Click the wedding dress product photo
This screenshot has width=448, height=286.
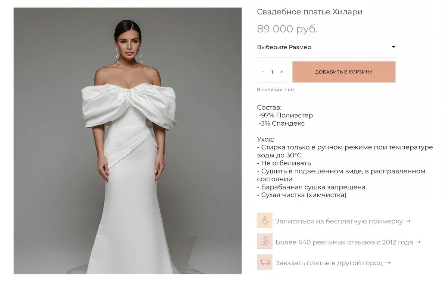pos(128,141)
